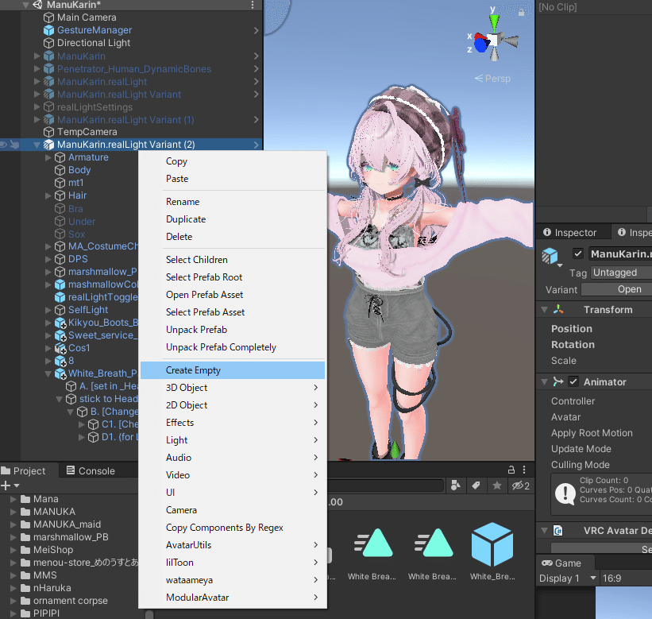The width and height of the screenshot is (652, 619).
Task: Click the Animator component icon in the Inspector
Action: click(557, 381)
